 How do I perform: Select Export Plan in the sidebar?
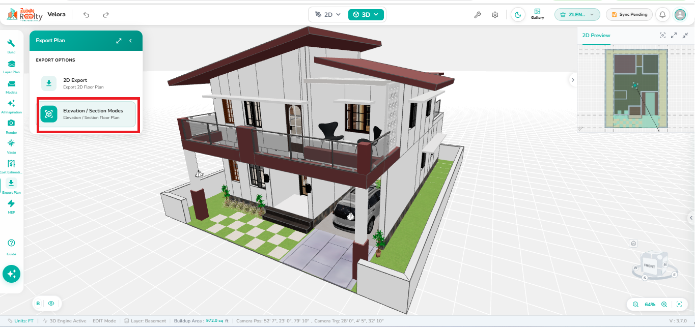11,186
